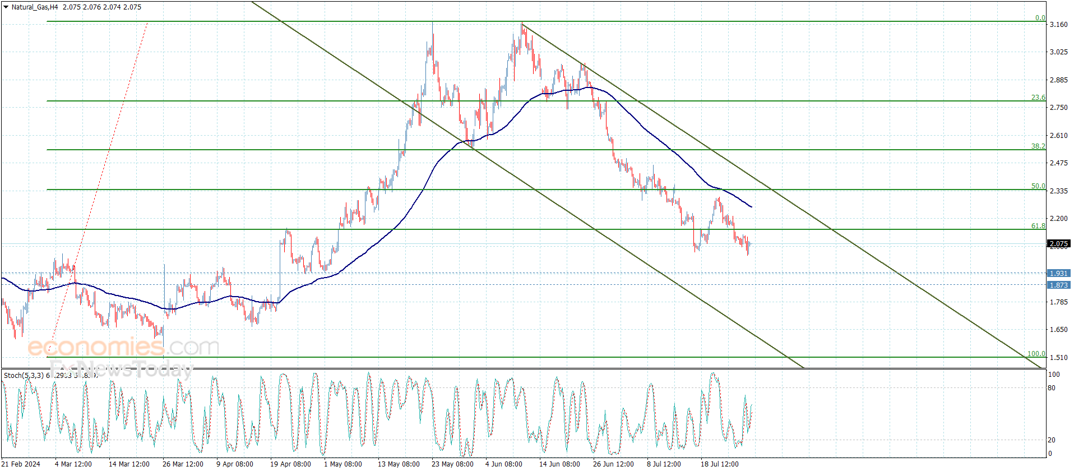
Task: Click the chart menu triangle beside Natural_Gas,H4
Action: coord(6,7)
